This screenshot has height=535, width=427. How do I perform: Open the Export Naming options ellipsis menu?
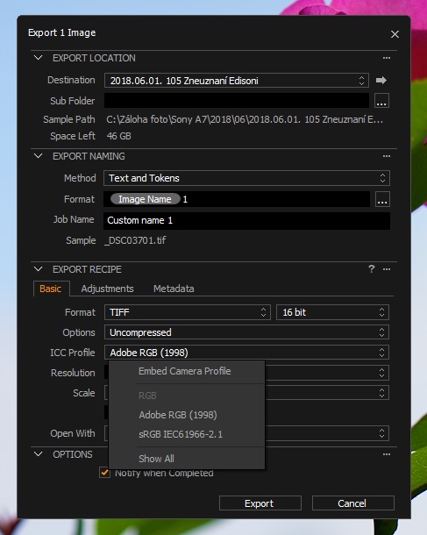387,156
